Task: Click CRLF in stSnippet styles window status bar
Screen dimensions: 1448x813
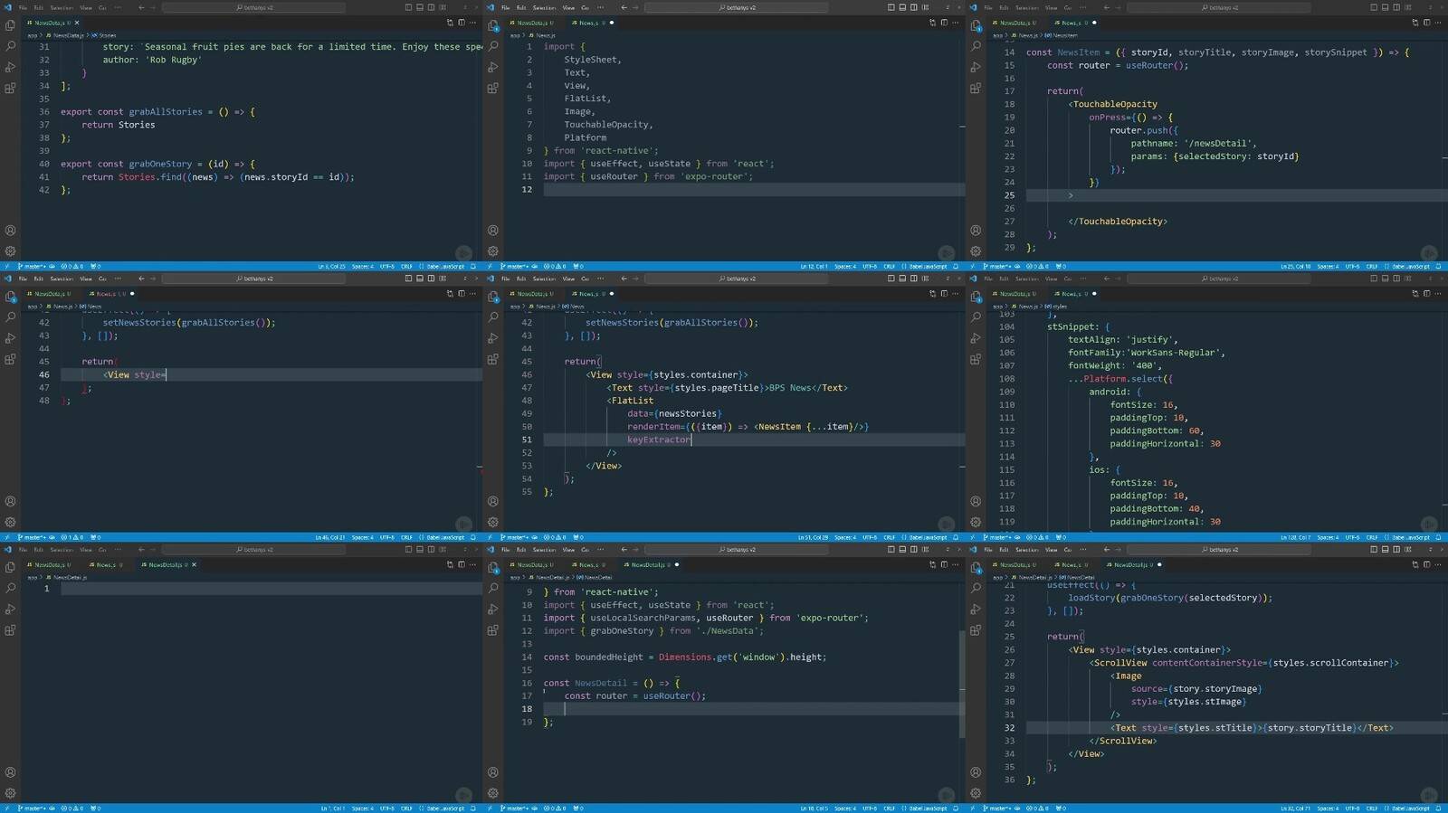Action: coord(1372,538)
